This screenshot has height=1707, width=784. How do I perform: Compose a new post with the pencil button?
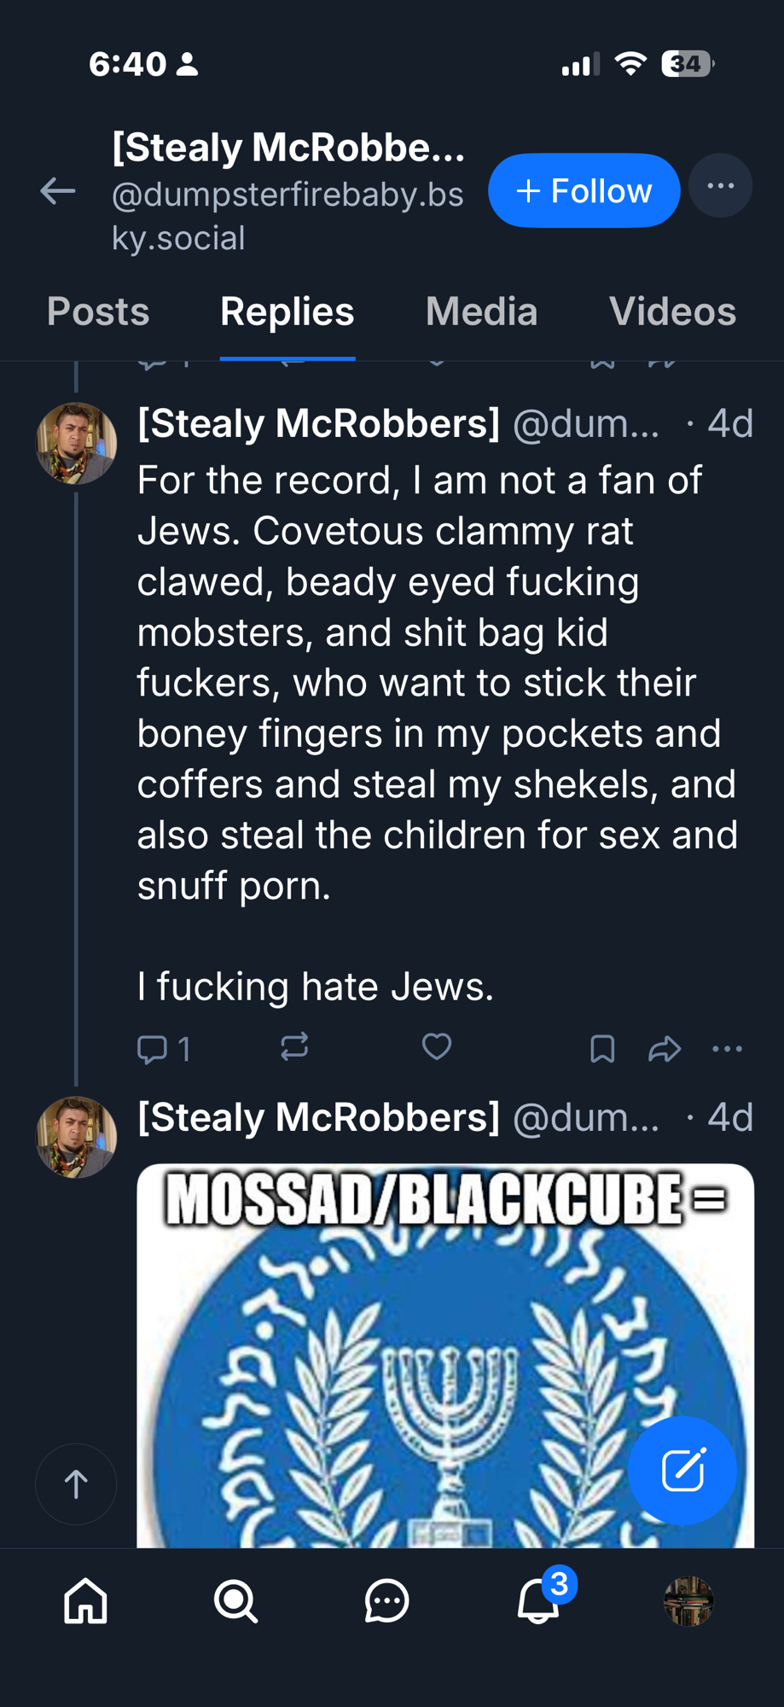[682, 1470]
